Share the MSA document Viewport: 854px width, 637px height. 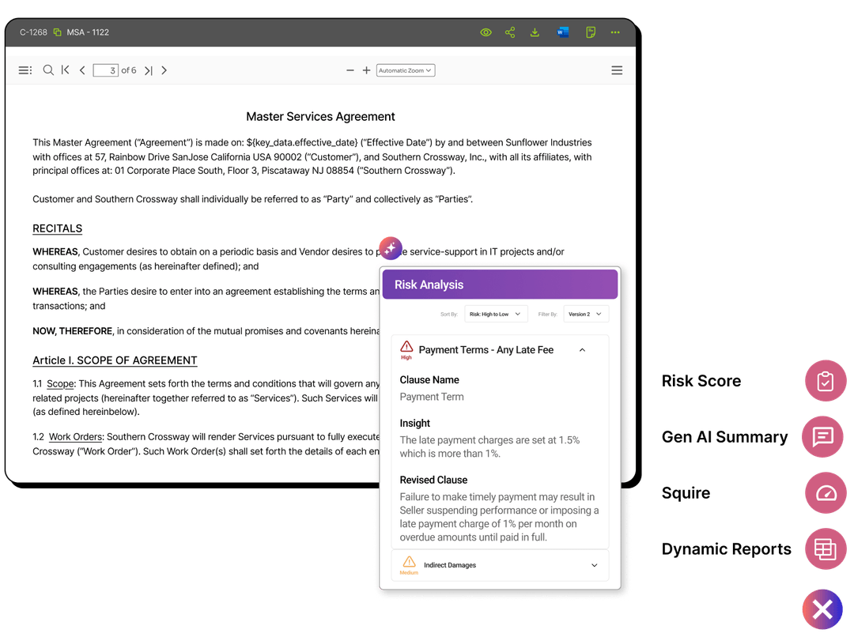click(510, 32)
